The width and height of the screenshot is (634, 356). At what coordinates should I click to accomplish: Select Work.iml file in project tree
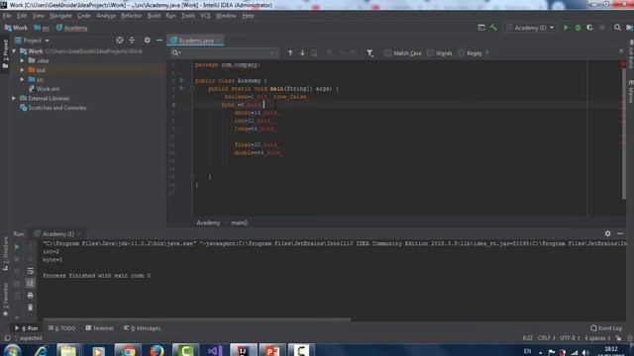tap(45, 89)
